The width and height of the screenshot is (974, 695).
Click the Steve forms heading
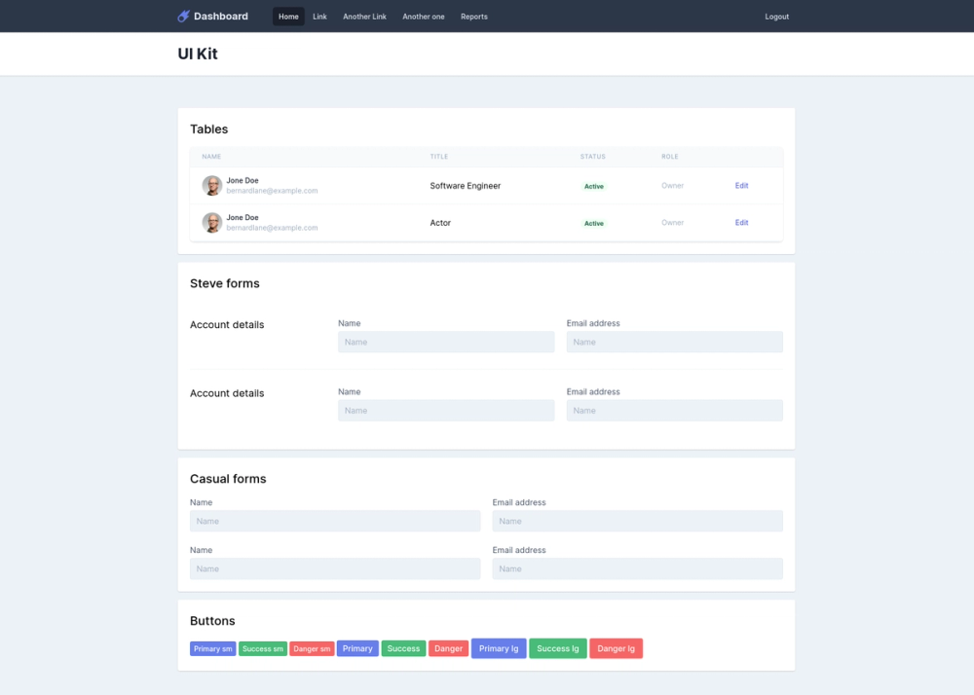(225, 283)
